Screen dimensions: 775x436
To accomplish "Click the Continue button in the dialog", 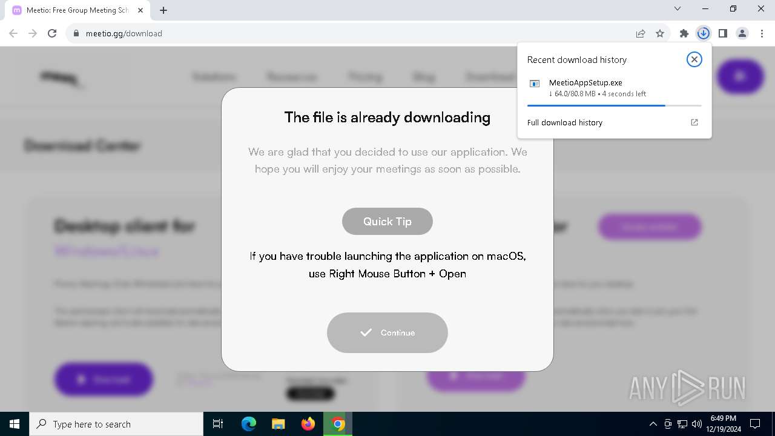I will pyautogui.click(x=387, y=332).
